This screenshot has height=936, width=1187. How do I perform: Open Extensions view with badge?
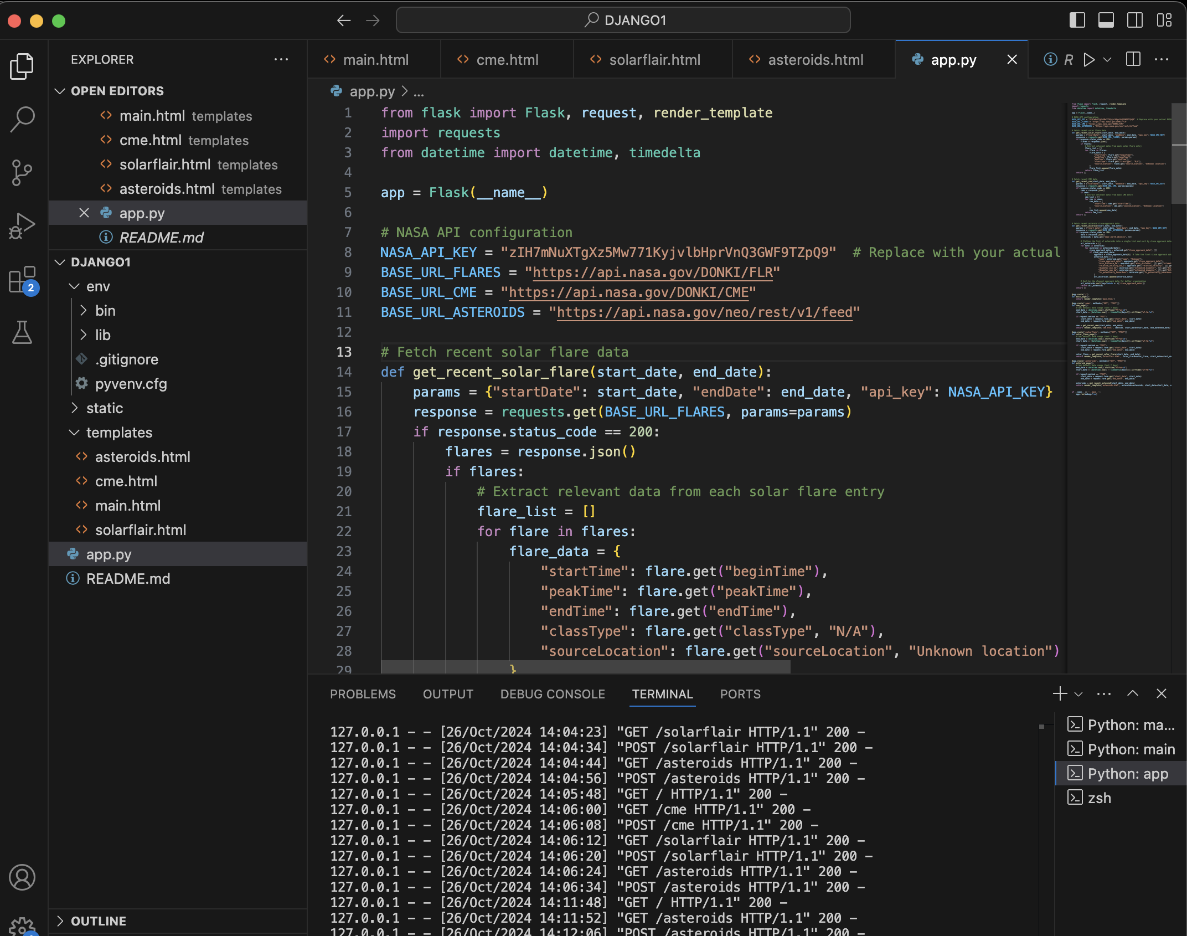[x=22, y=280]
